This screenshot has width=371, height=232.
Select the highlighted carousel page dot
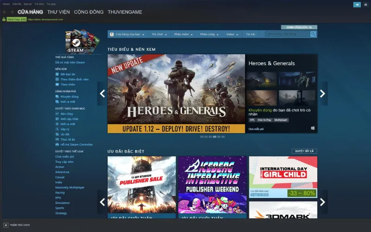(x=214, y=136)
